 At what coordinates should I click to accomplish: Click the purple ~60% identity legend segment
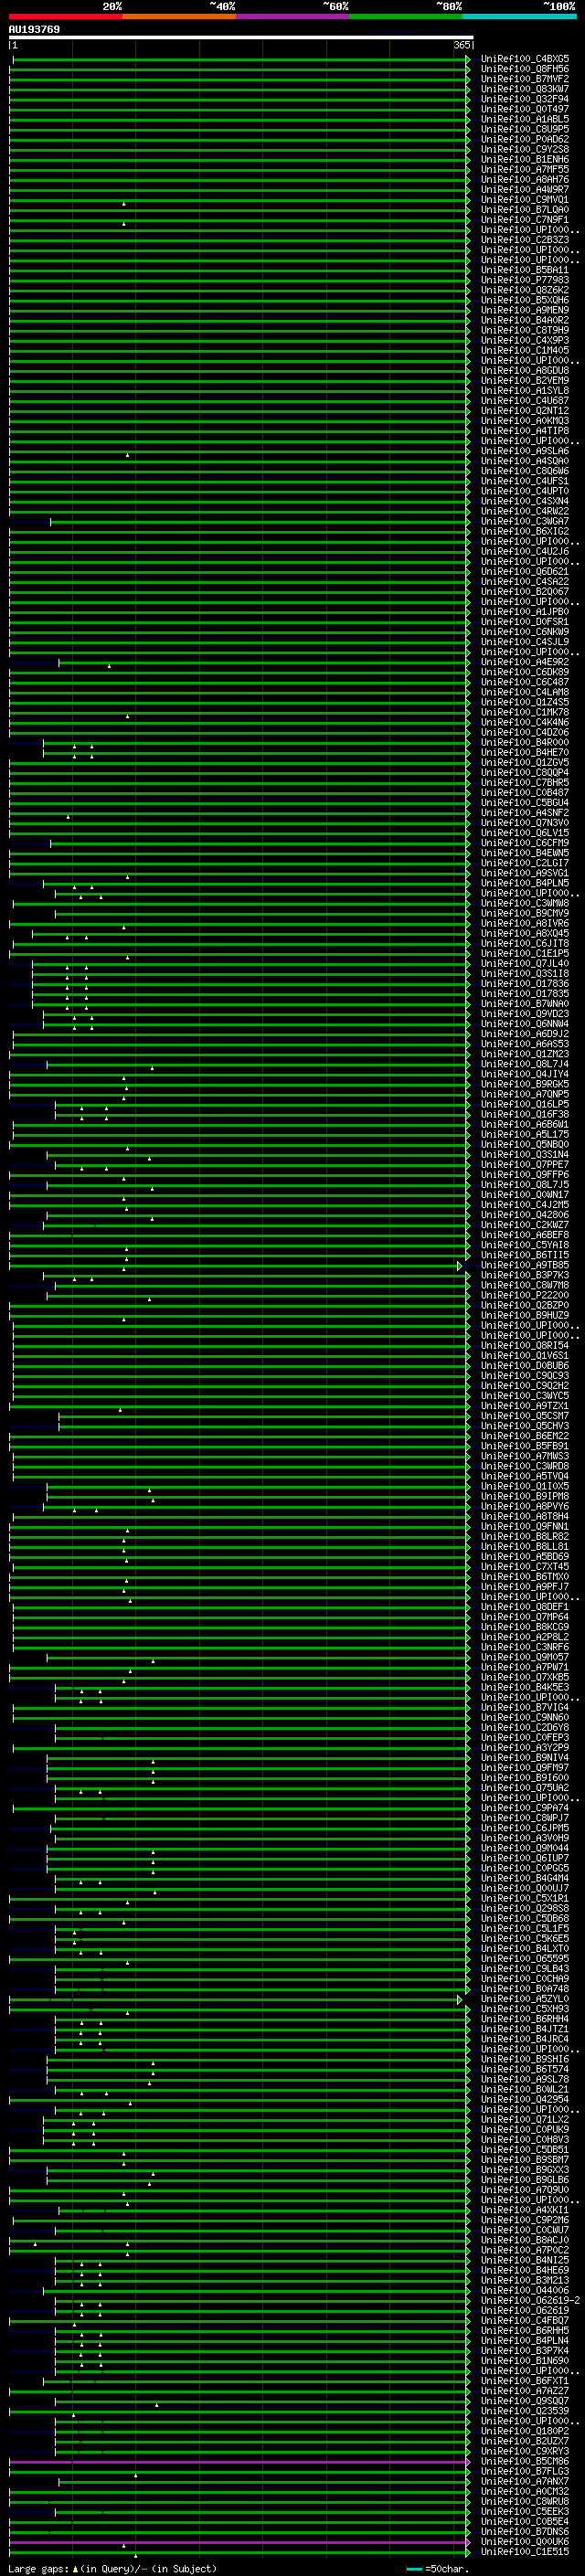(x=292, y=16)
